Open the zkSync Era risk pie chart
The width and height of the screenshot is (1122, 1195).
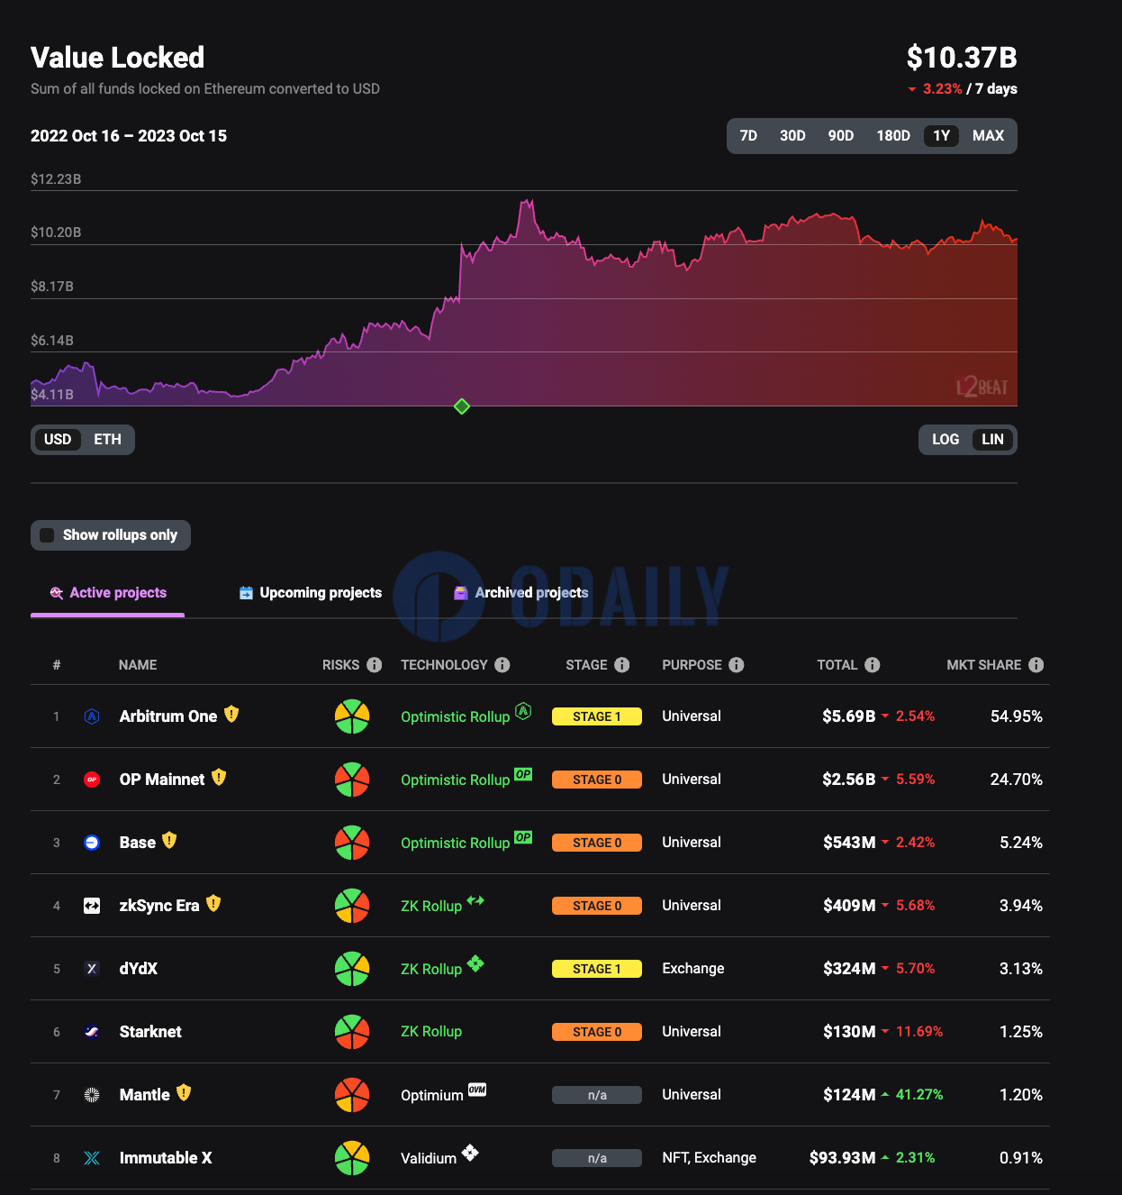[x=352, y=906]
